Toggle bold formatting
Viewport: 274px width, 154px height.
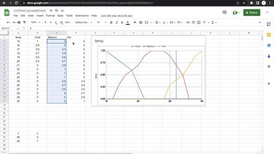click(111, 22)
